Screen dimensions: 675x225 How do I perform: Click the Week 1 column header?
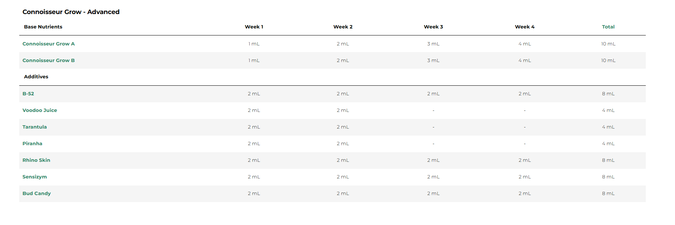pos(254,27)
